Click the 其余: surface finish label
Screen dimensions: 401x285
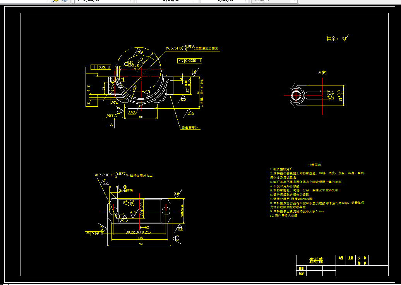point(332,39)
